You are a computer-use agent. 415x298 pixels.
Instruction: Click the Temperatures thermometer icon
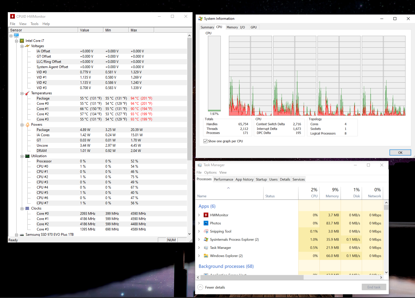(x=27, y=93)
